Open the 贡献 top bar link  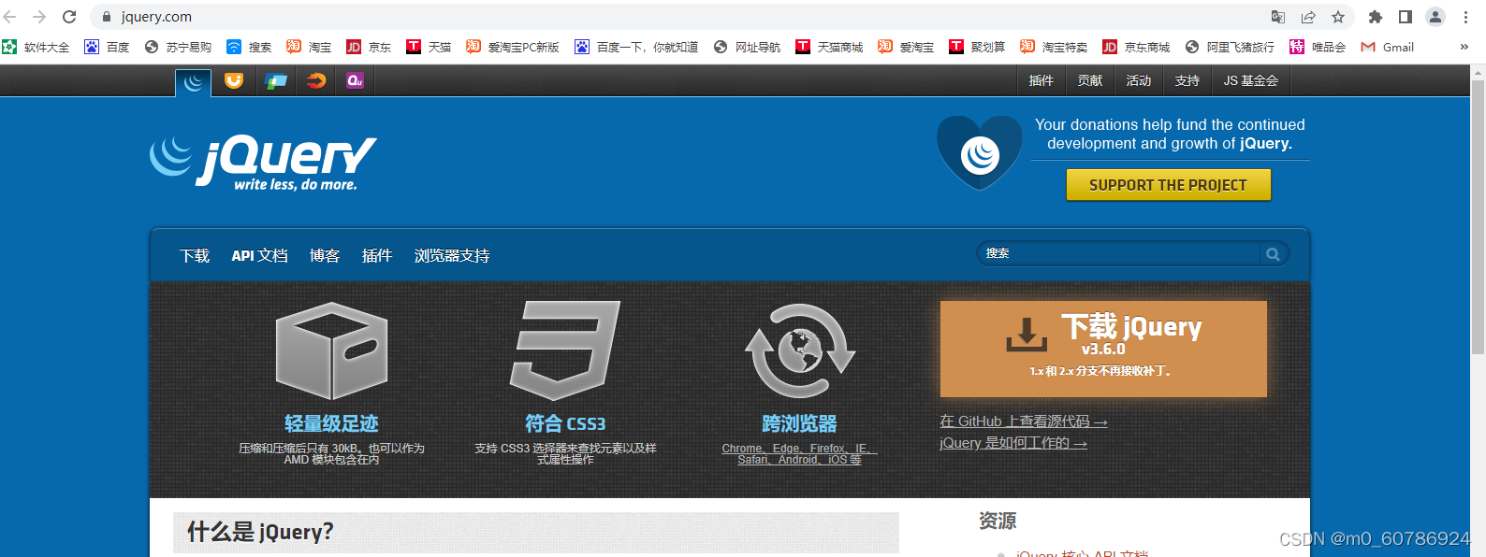1090,80
